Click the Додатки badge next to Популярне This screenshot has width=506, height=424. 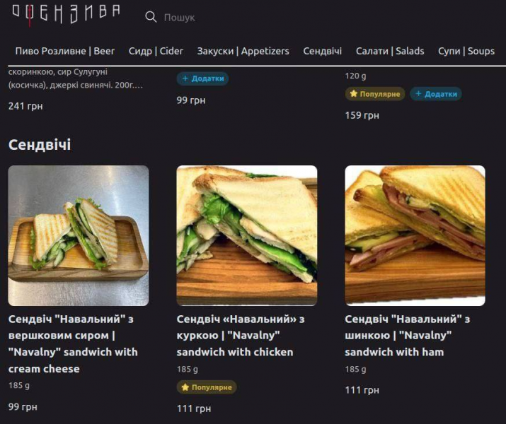click(436, 94)
